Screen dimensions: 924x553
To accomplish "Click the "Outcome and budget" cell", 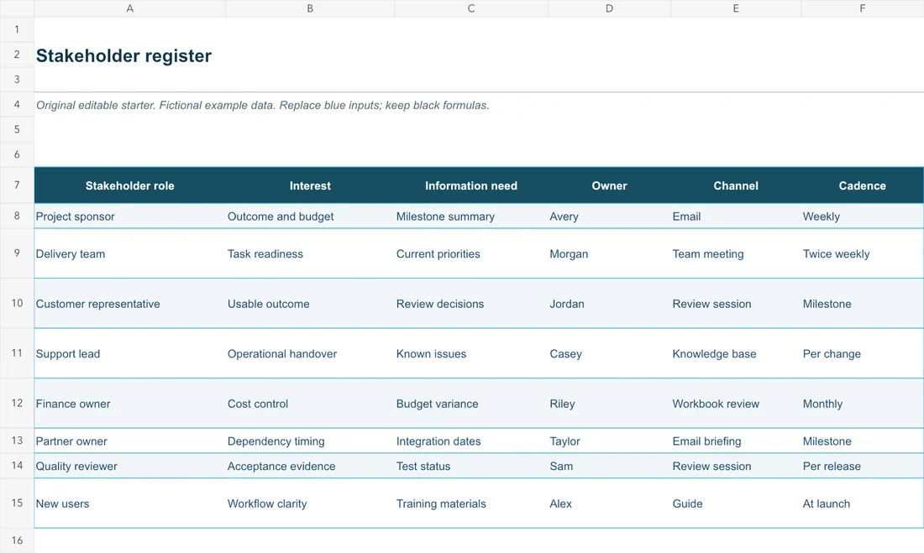I will (x=310, y=217).
